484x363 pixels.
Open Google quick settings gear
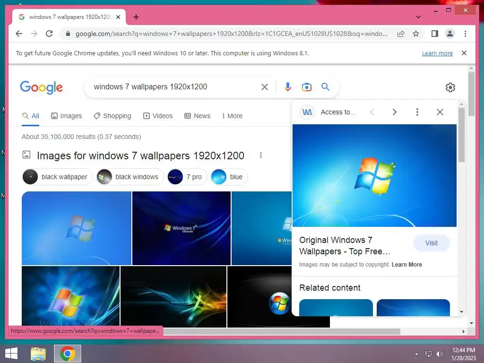450,87
